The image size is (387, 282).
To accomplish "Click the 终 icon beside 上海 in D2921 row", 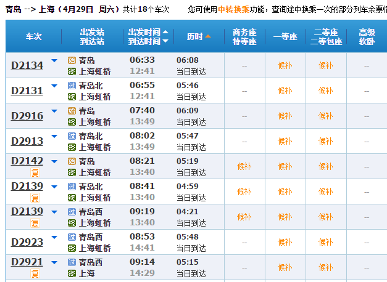I will (72, 273).
